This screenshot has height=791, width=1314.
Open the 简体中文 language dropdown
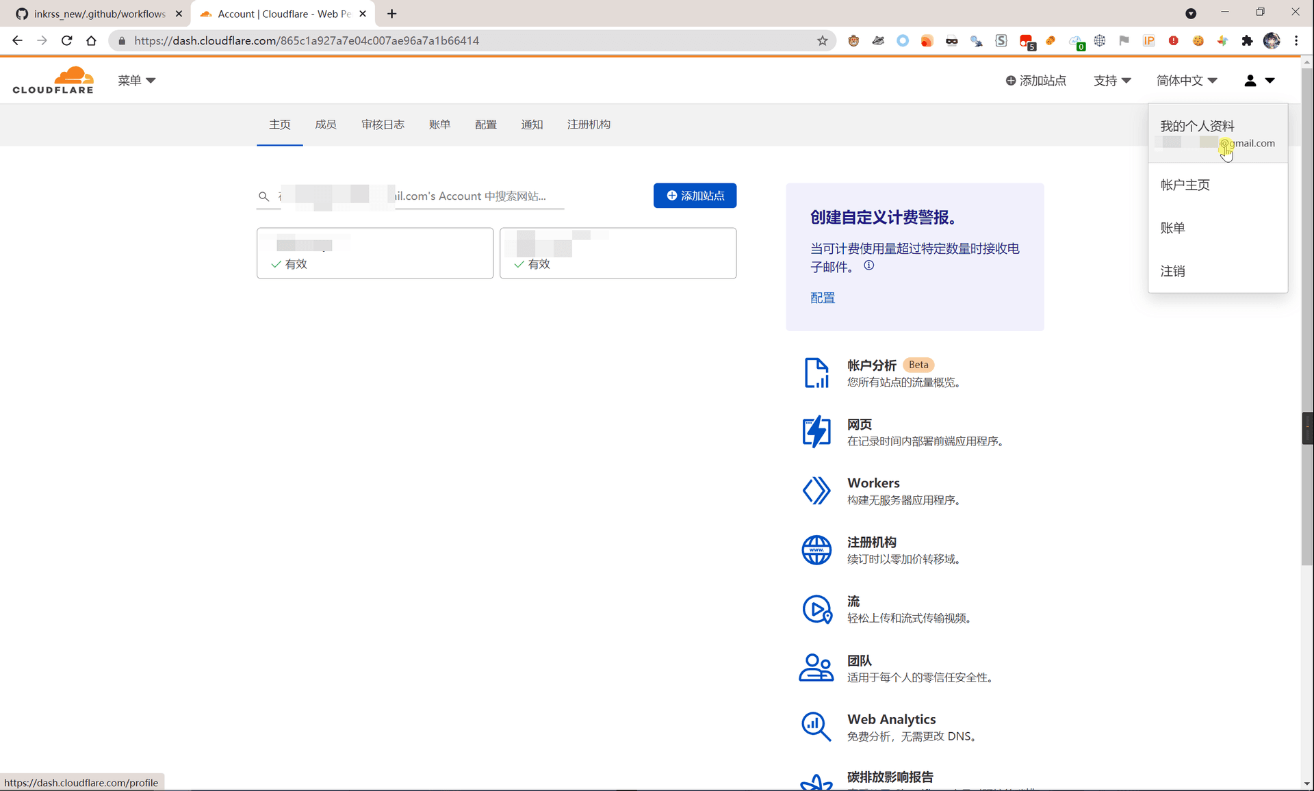[x=1187, y=80]
